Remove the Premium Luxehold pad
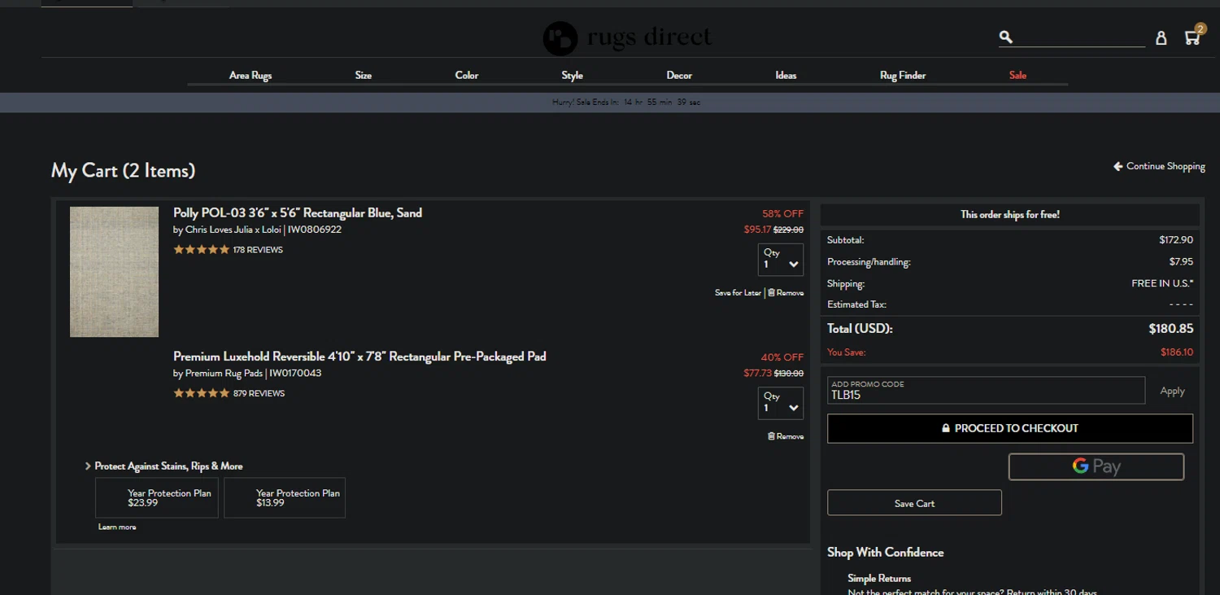 786,436
